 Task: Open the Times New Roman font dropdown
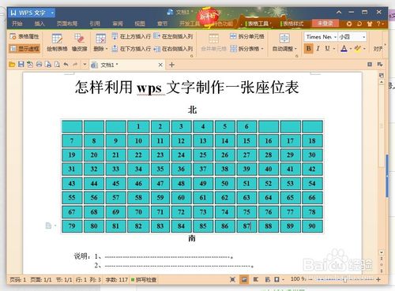(321, 37)
